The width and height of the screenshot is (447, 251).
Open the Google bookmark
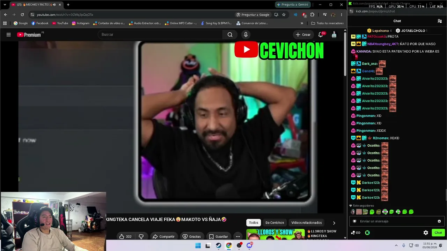(x=21, y=23)
